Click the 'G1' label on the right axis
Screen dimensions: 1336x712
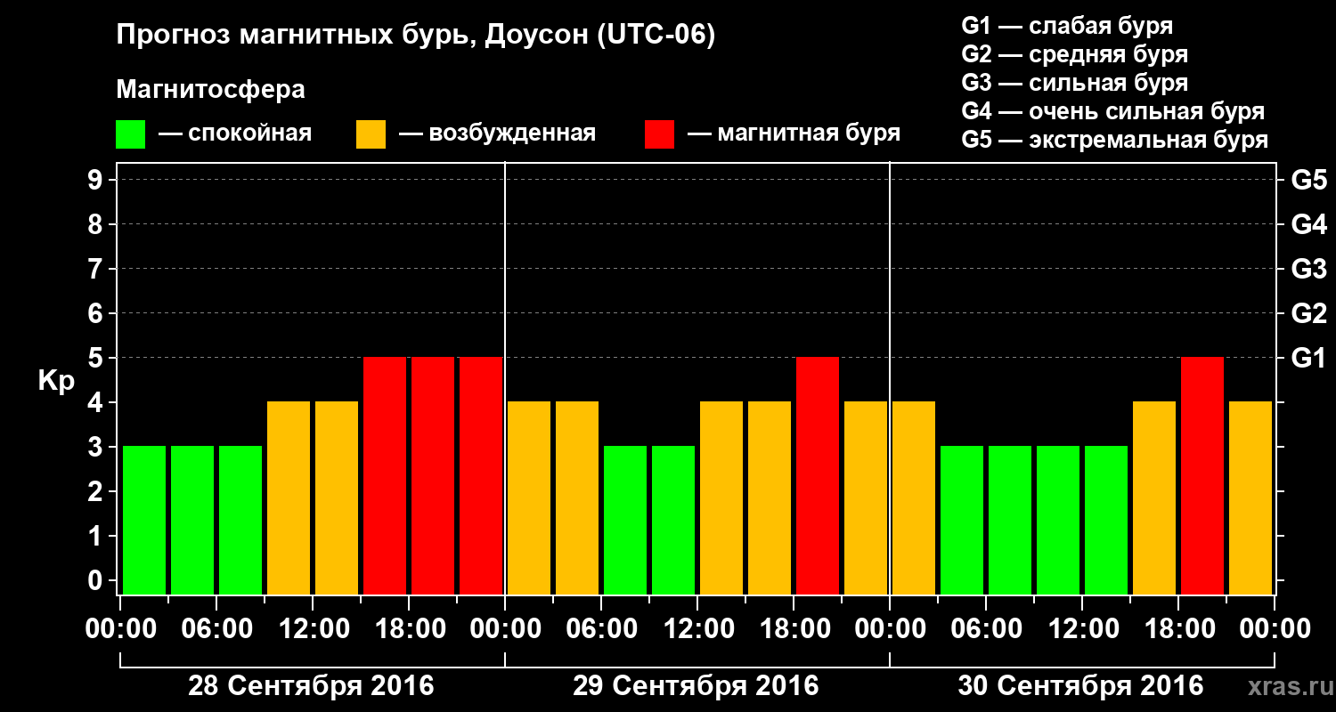click(1308, 358)
